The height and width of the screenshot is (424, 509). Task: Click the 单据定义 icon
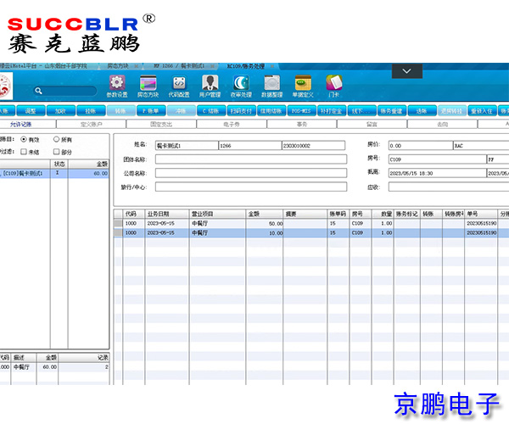coord(303,83)
